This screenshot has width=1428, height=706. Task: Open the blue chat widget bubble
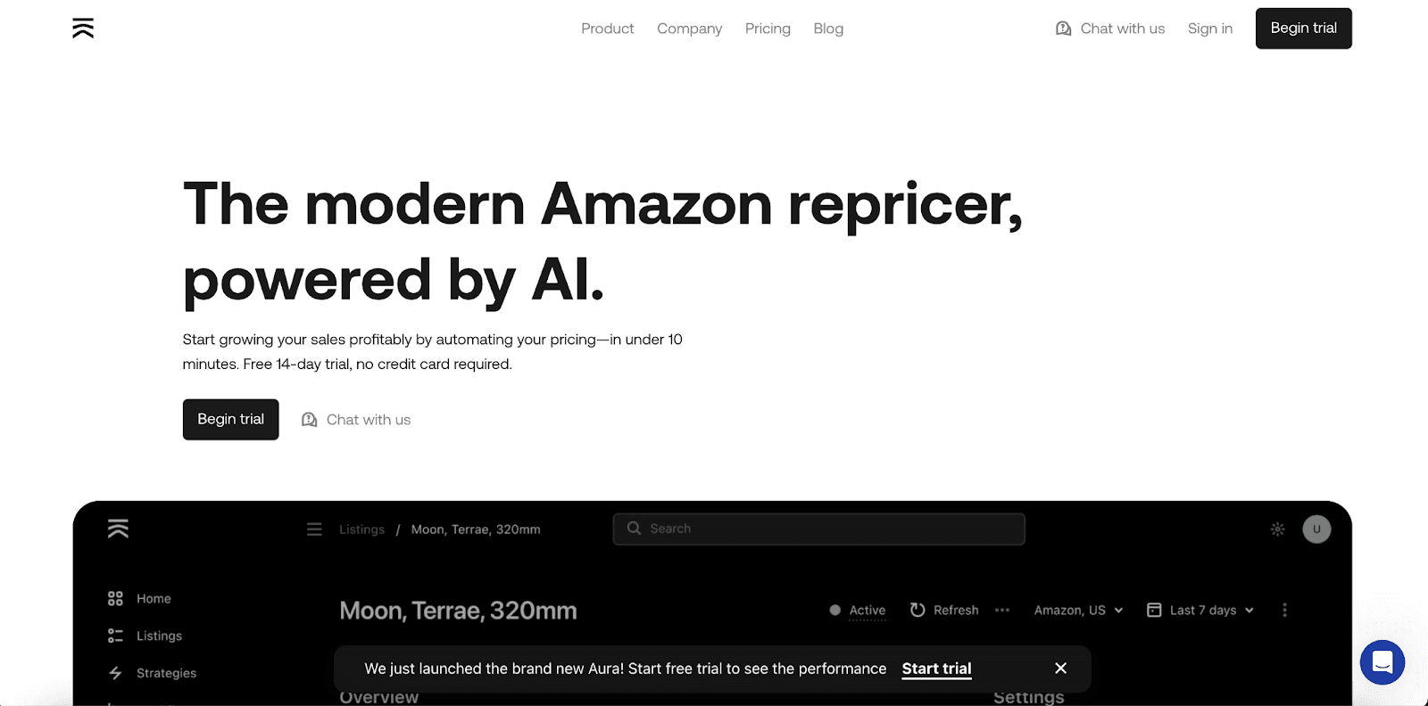point(1382,662)
